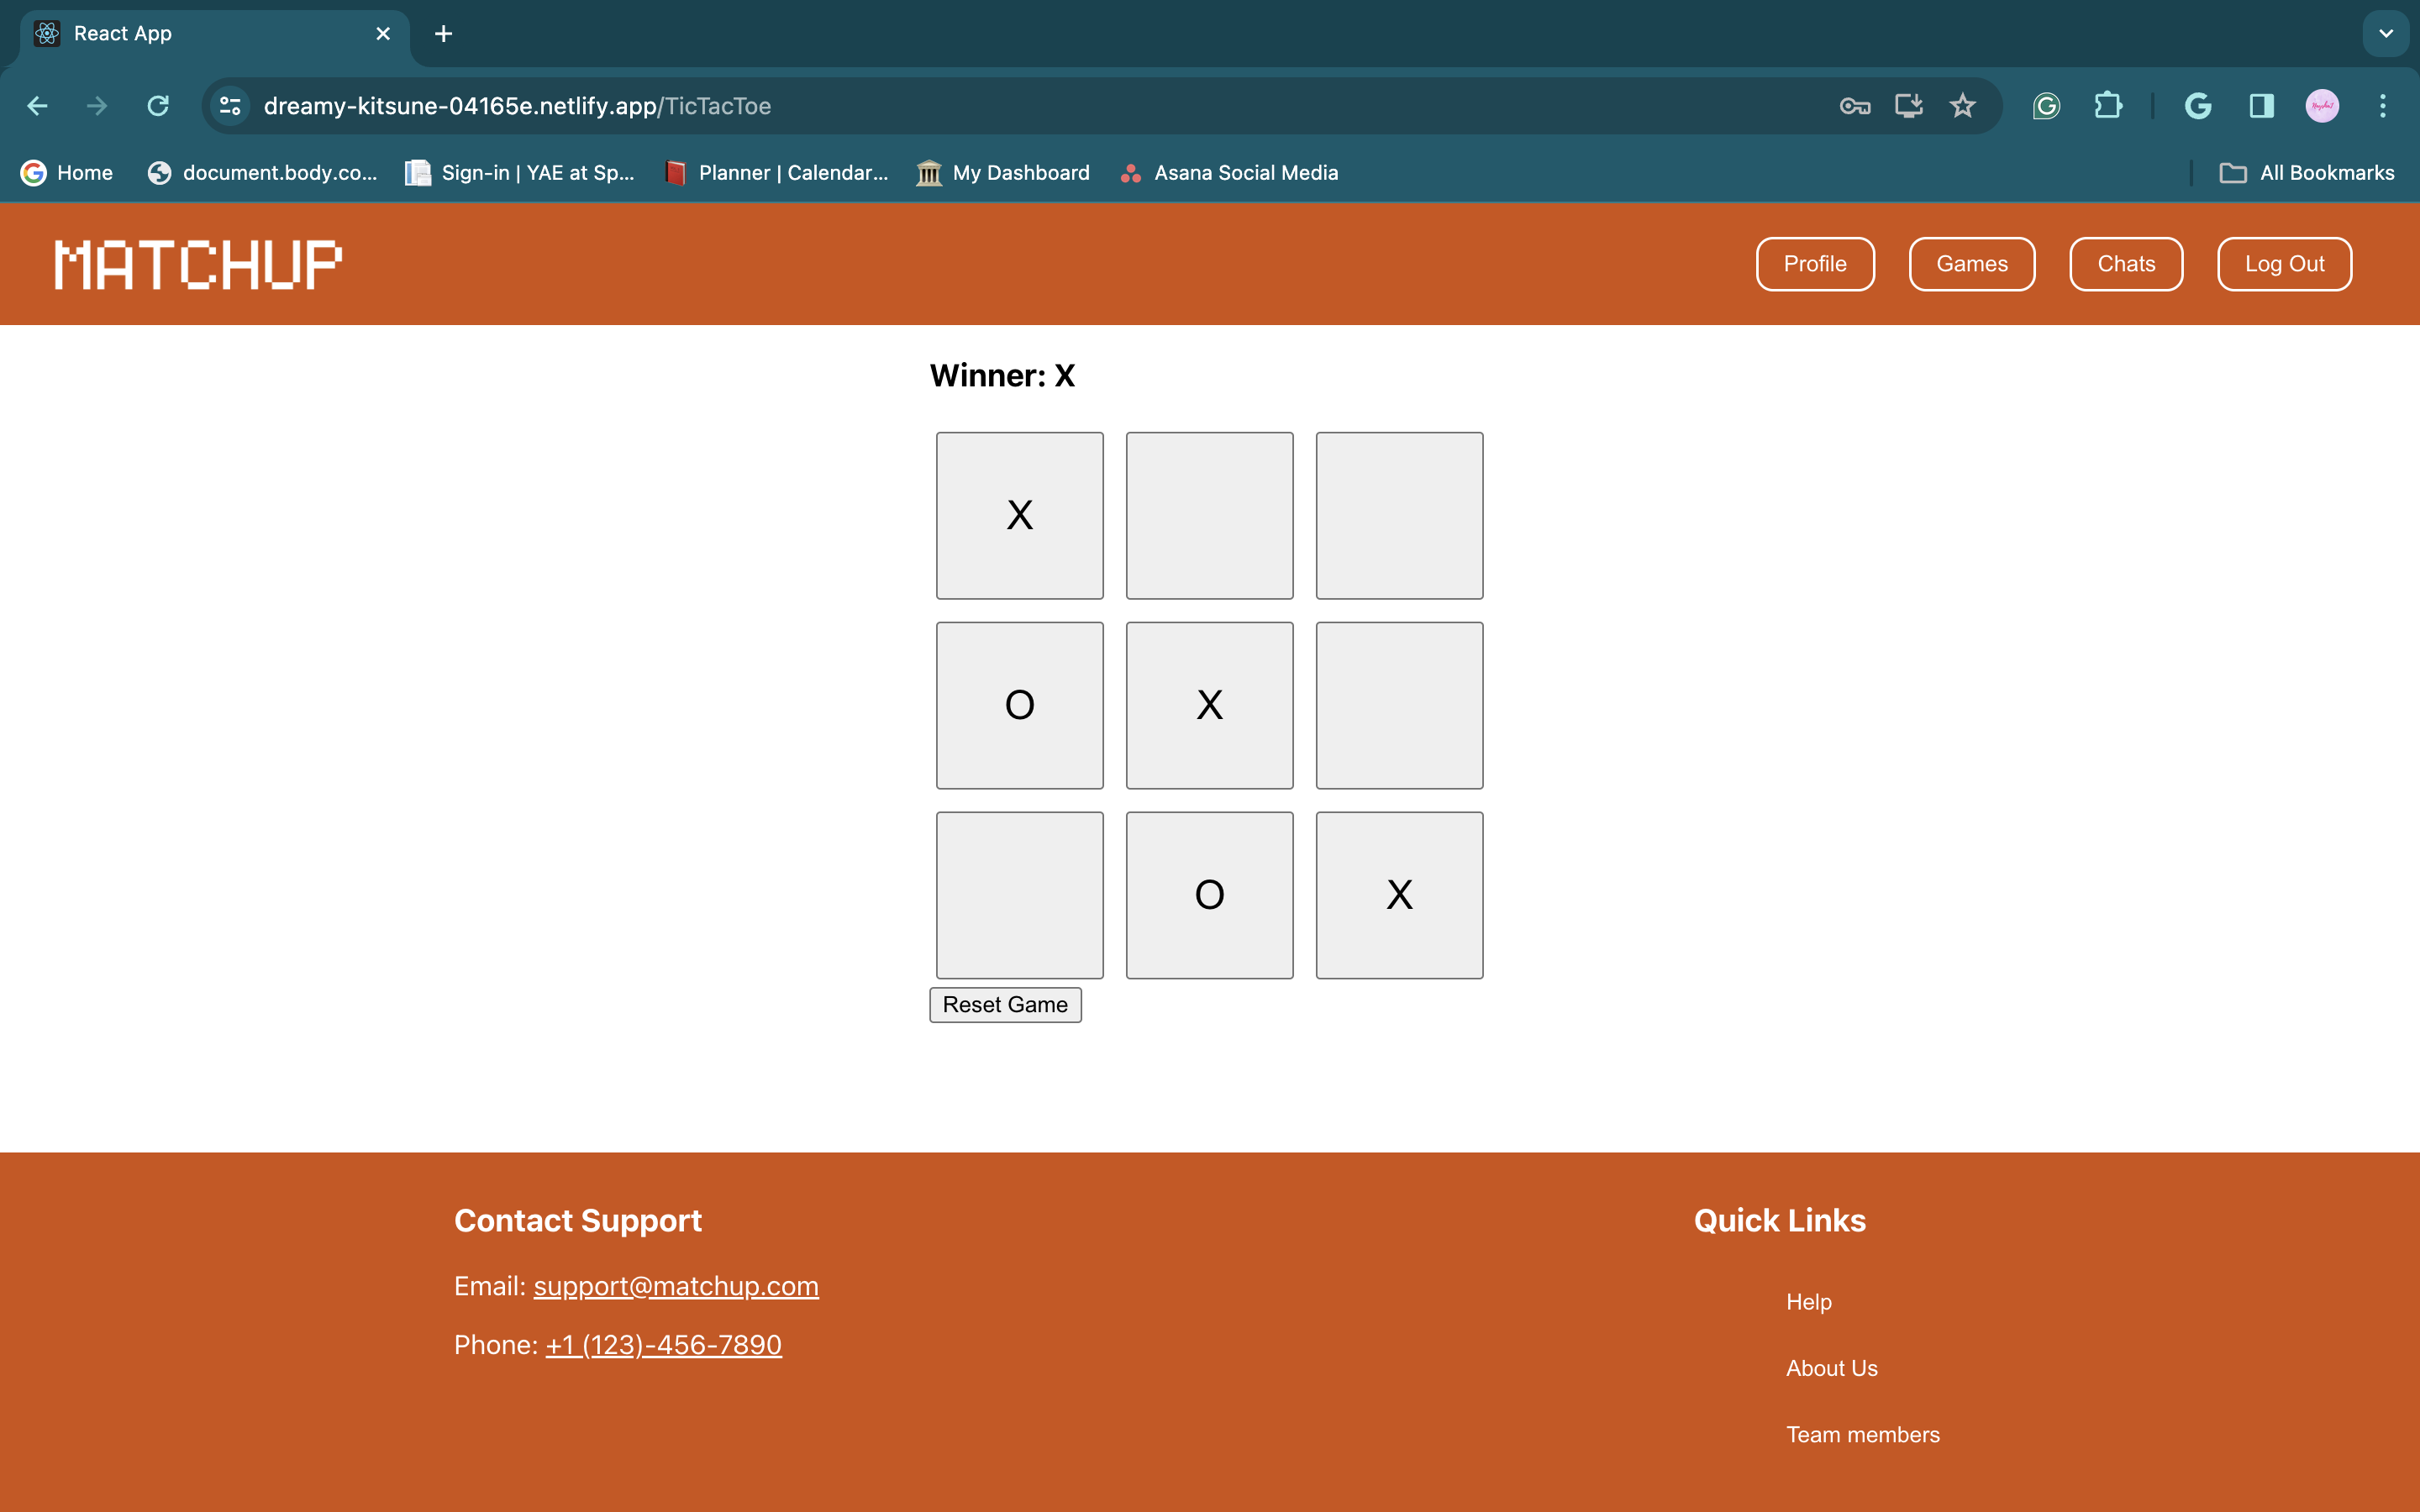Open a new browser tab
Image resolution: width=2420 pixels, height=1512 pixels.
(x=443, y=34)
